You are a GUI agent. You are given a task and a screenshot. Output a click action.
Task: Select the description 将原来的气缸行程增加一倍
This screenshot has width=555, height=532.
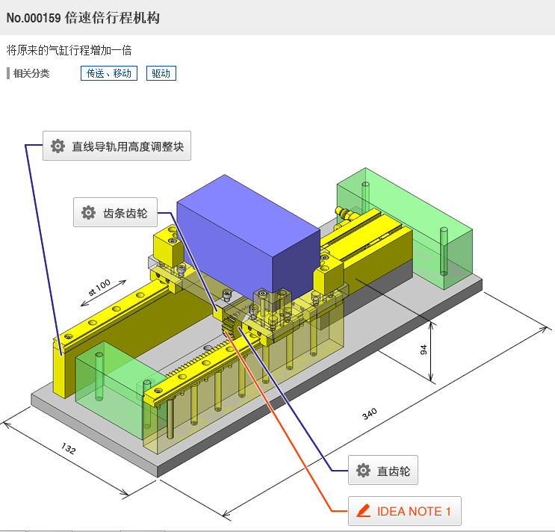pos(69,50)
